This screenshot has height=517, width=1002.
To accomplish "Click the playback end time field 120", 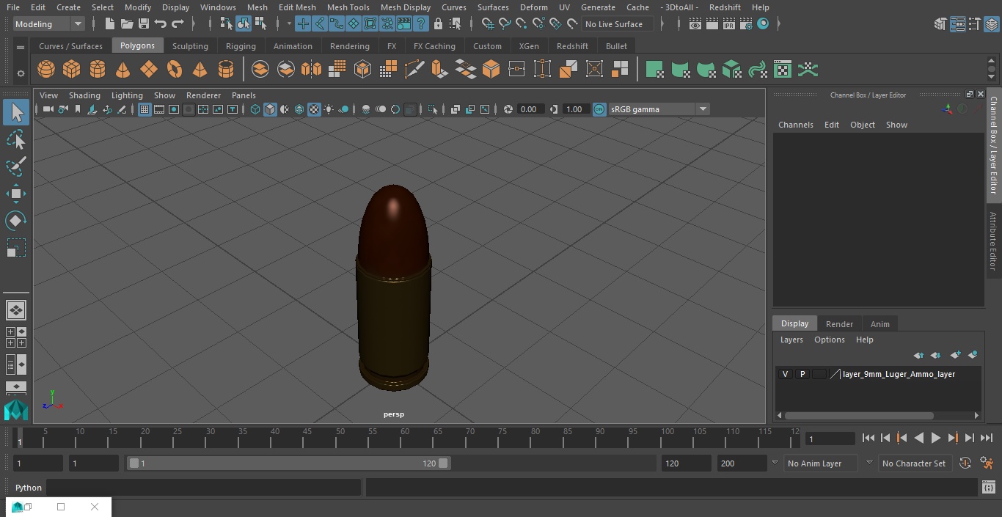I will [x=685, y=463].
